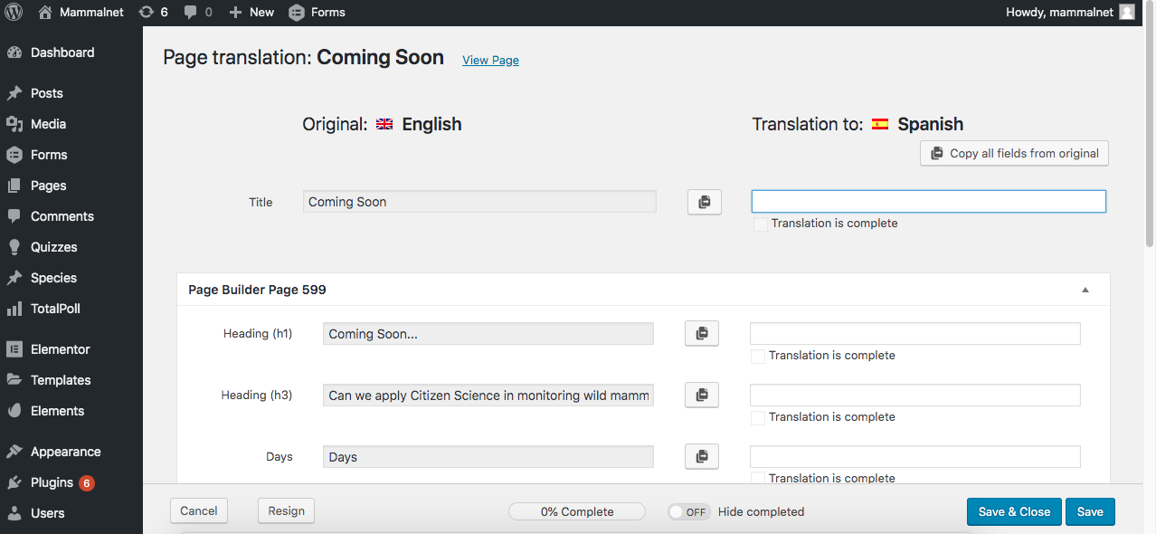Image resolution: width=1156 pixels, height=534 pixels.
Task: Open the New content menu
Action: (251, 12)
